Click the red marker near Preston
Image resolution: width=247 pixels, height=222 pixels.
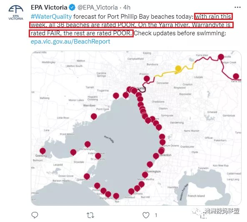tap(147, 79)
